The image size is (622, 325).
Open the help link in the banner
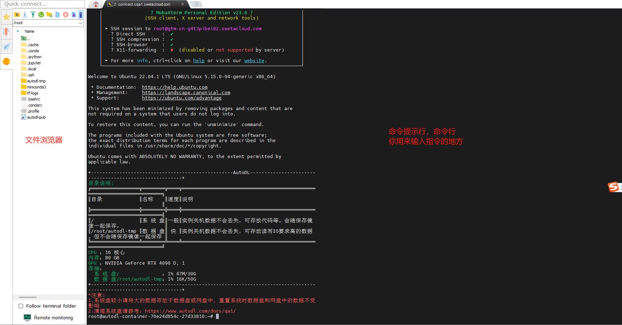[x=199, y=61]
